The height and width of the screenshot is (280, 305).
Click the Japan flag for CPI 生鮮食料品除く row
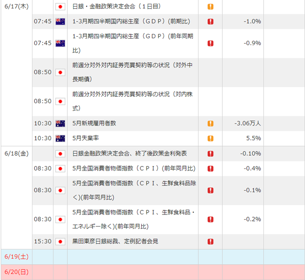[x=60, y=190]
